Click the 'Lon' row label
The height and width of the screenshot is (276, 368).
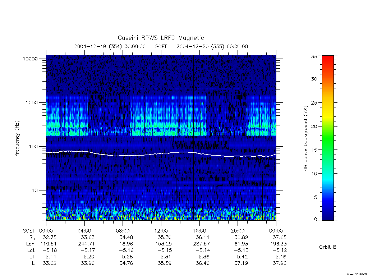pos(30,244)
